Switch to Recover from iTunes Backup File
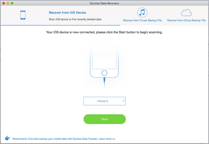209x144 pixels. tap(142, 20)
